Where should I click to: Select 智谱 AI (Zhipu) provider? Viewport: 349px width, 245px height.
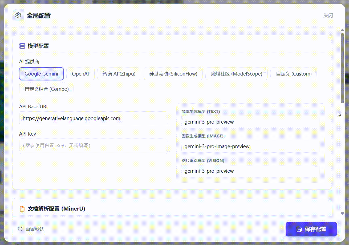point(119,74)
